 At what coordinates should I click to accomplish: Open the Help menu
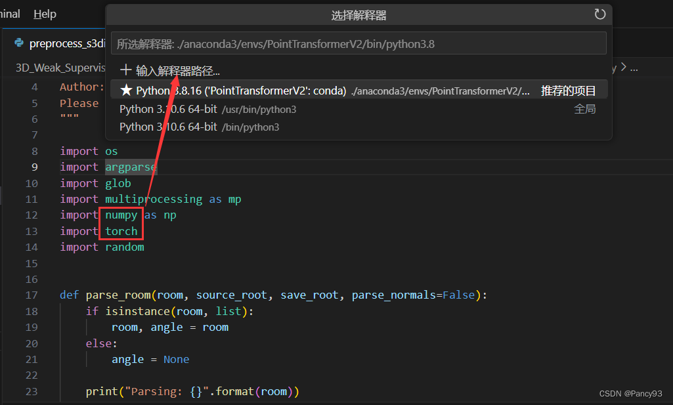[x=44, y=14]
